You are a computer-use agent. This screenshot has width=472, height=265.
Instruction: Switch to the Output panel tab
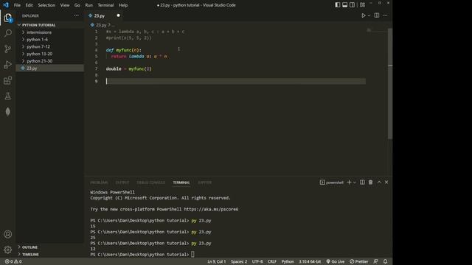(122, 183)
